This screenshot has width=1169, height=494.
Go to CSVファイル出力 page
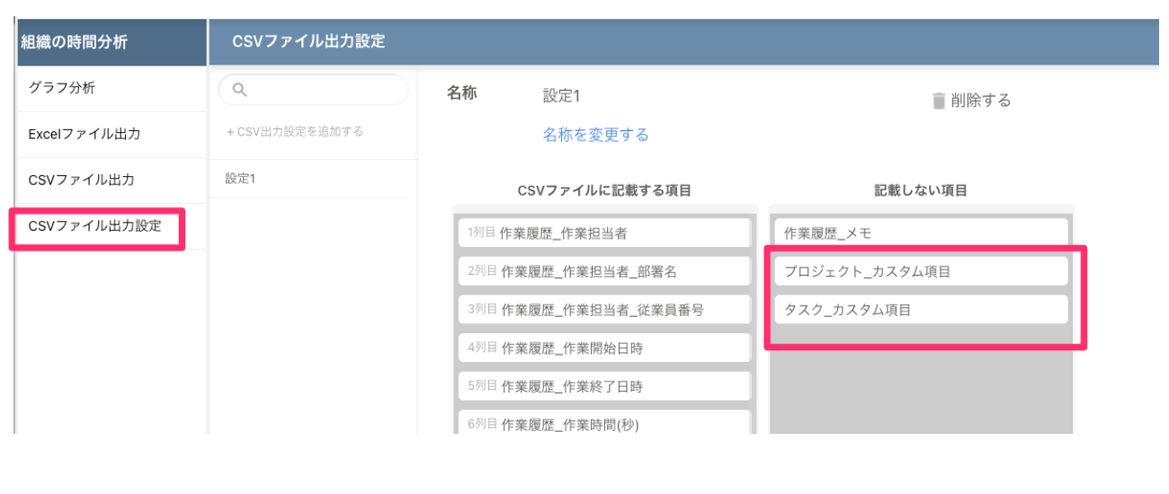[x=82, y=180]
